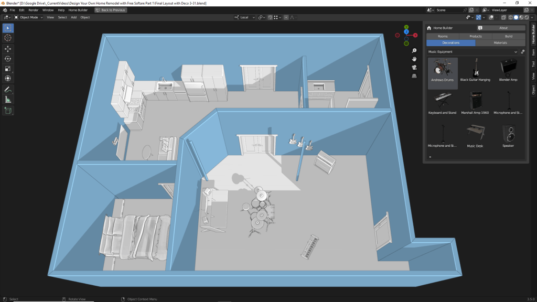Select the 3D Cursor tool
537x302 pixels.
click(x=8, y=38)
